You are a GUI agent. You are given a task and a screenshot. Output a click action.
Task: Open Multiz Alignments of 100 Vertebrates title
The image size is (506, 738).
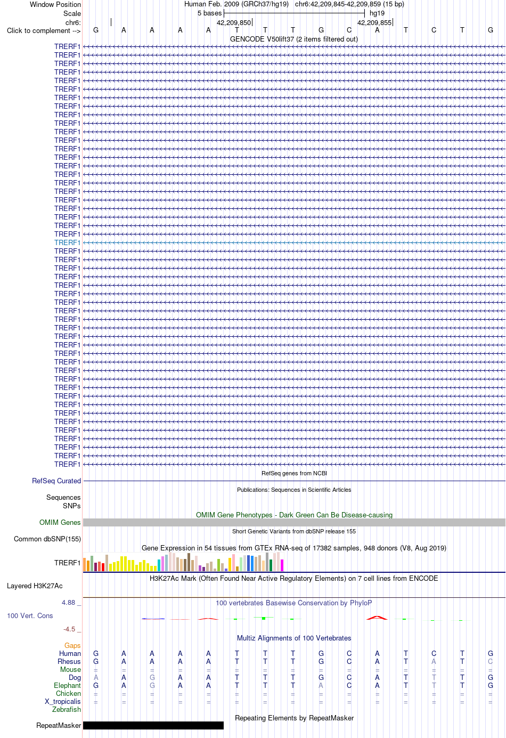point(294,638)
